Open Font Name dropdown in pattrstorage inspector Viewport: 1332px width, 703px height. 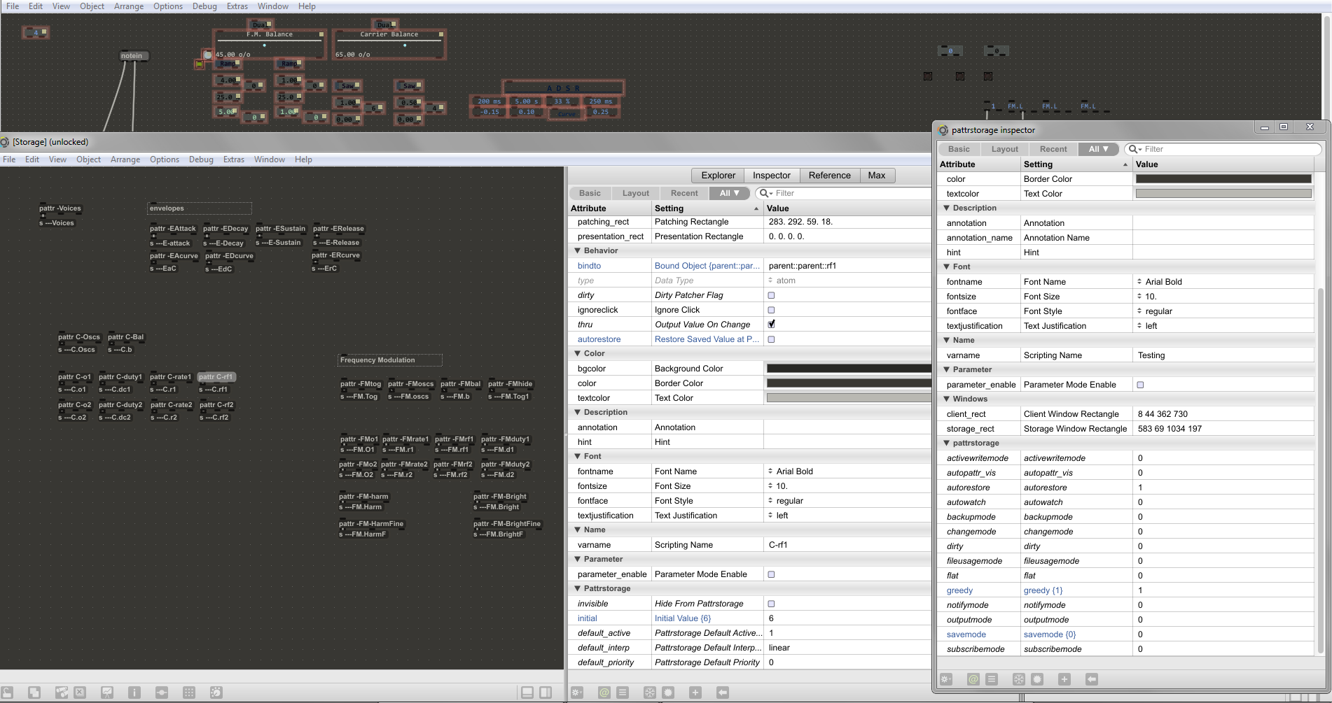tap(1163, 282)
